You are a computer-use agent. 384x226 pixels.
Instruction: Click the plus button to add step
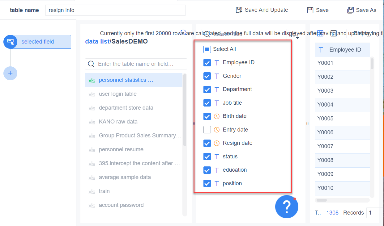point(10,73)
